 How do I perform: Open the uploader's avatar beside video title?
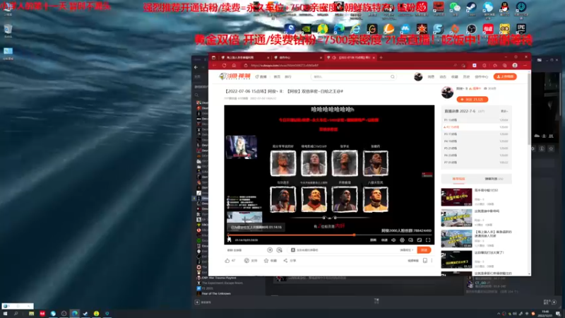tap(447, 93)
